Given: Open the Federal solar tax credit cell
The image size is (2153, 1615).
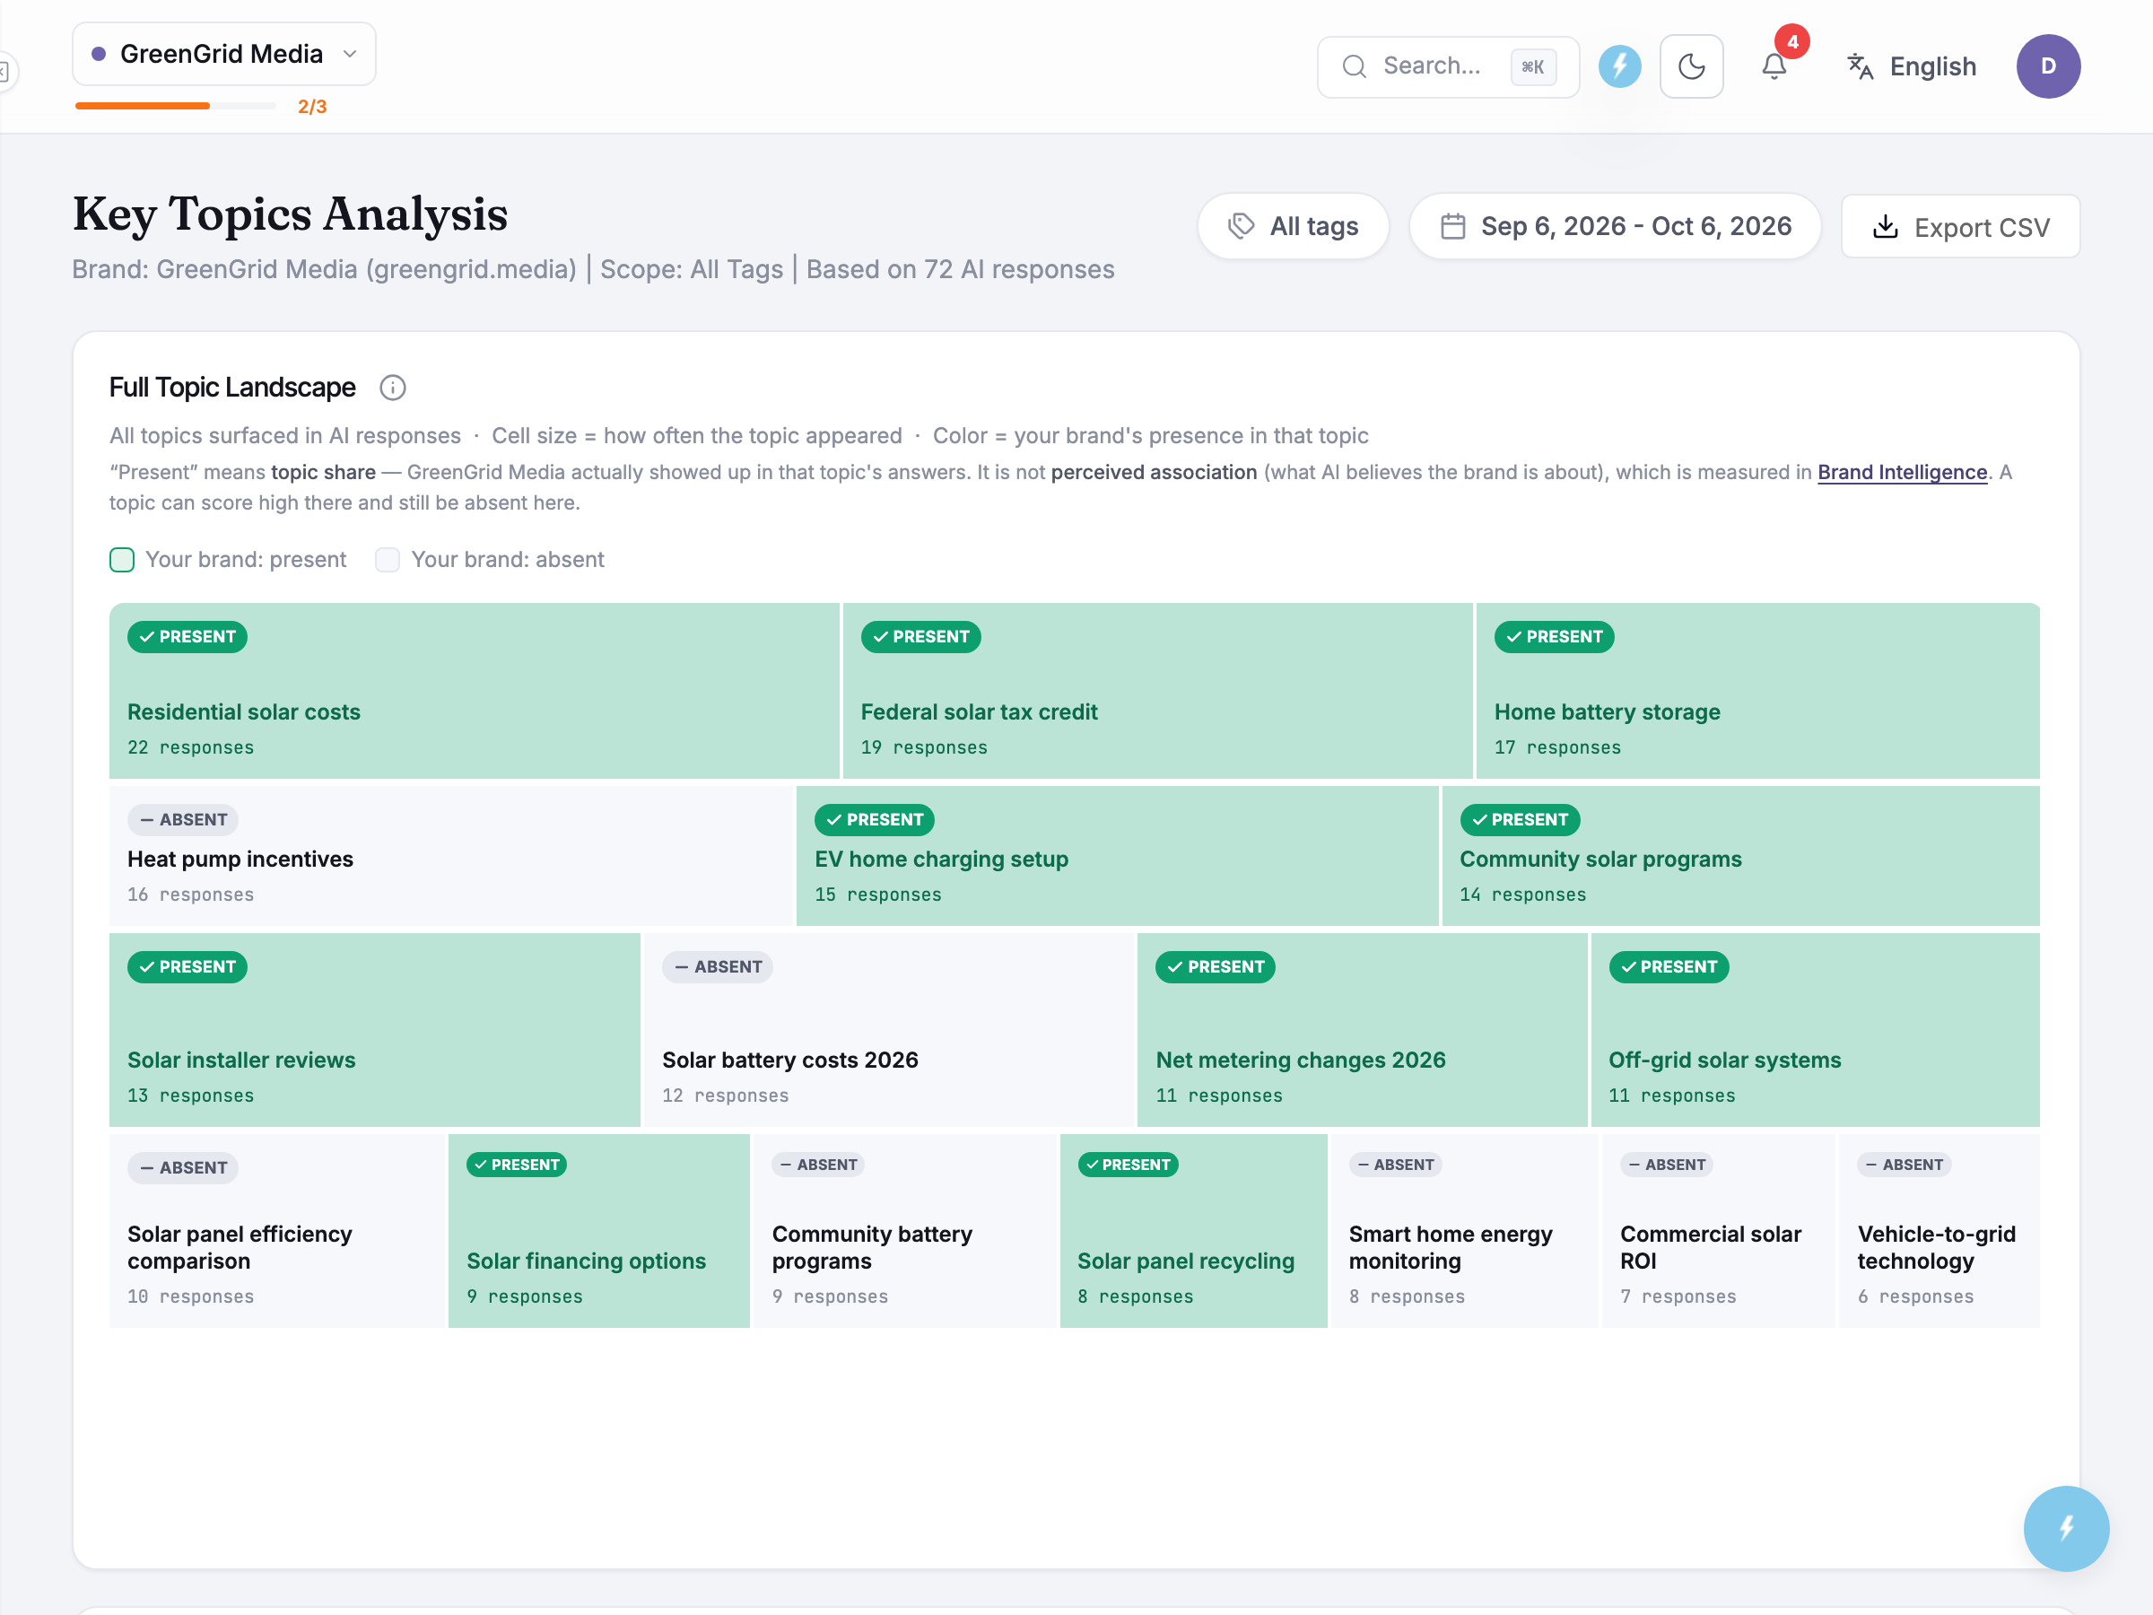Looking at the screenshot, I should point(1156,690).
